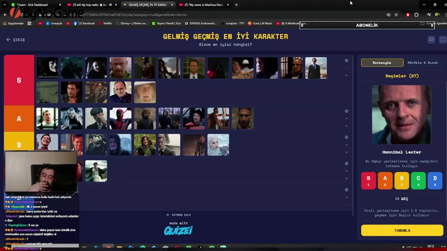The width and height of the screenshot is (447, 251).
Task: Click the flag report icon
Action: pyautogui.click(x=431, y=40)
